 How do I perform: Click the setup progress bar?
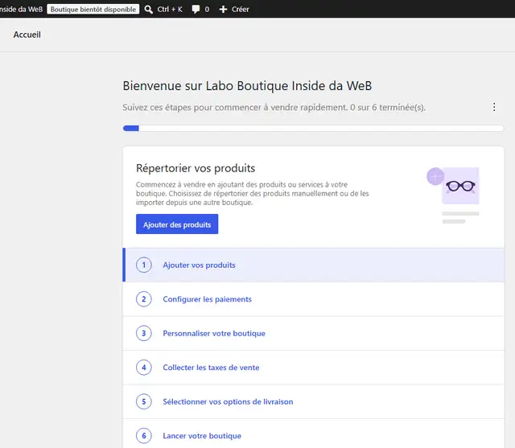click(x=313, y=128)
